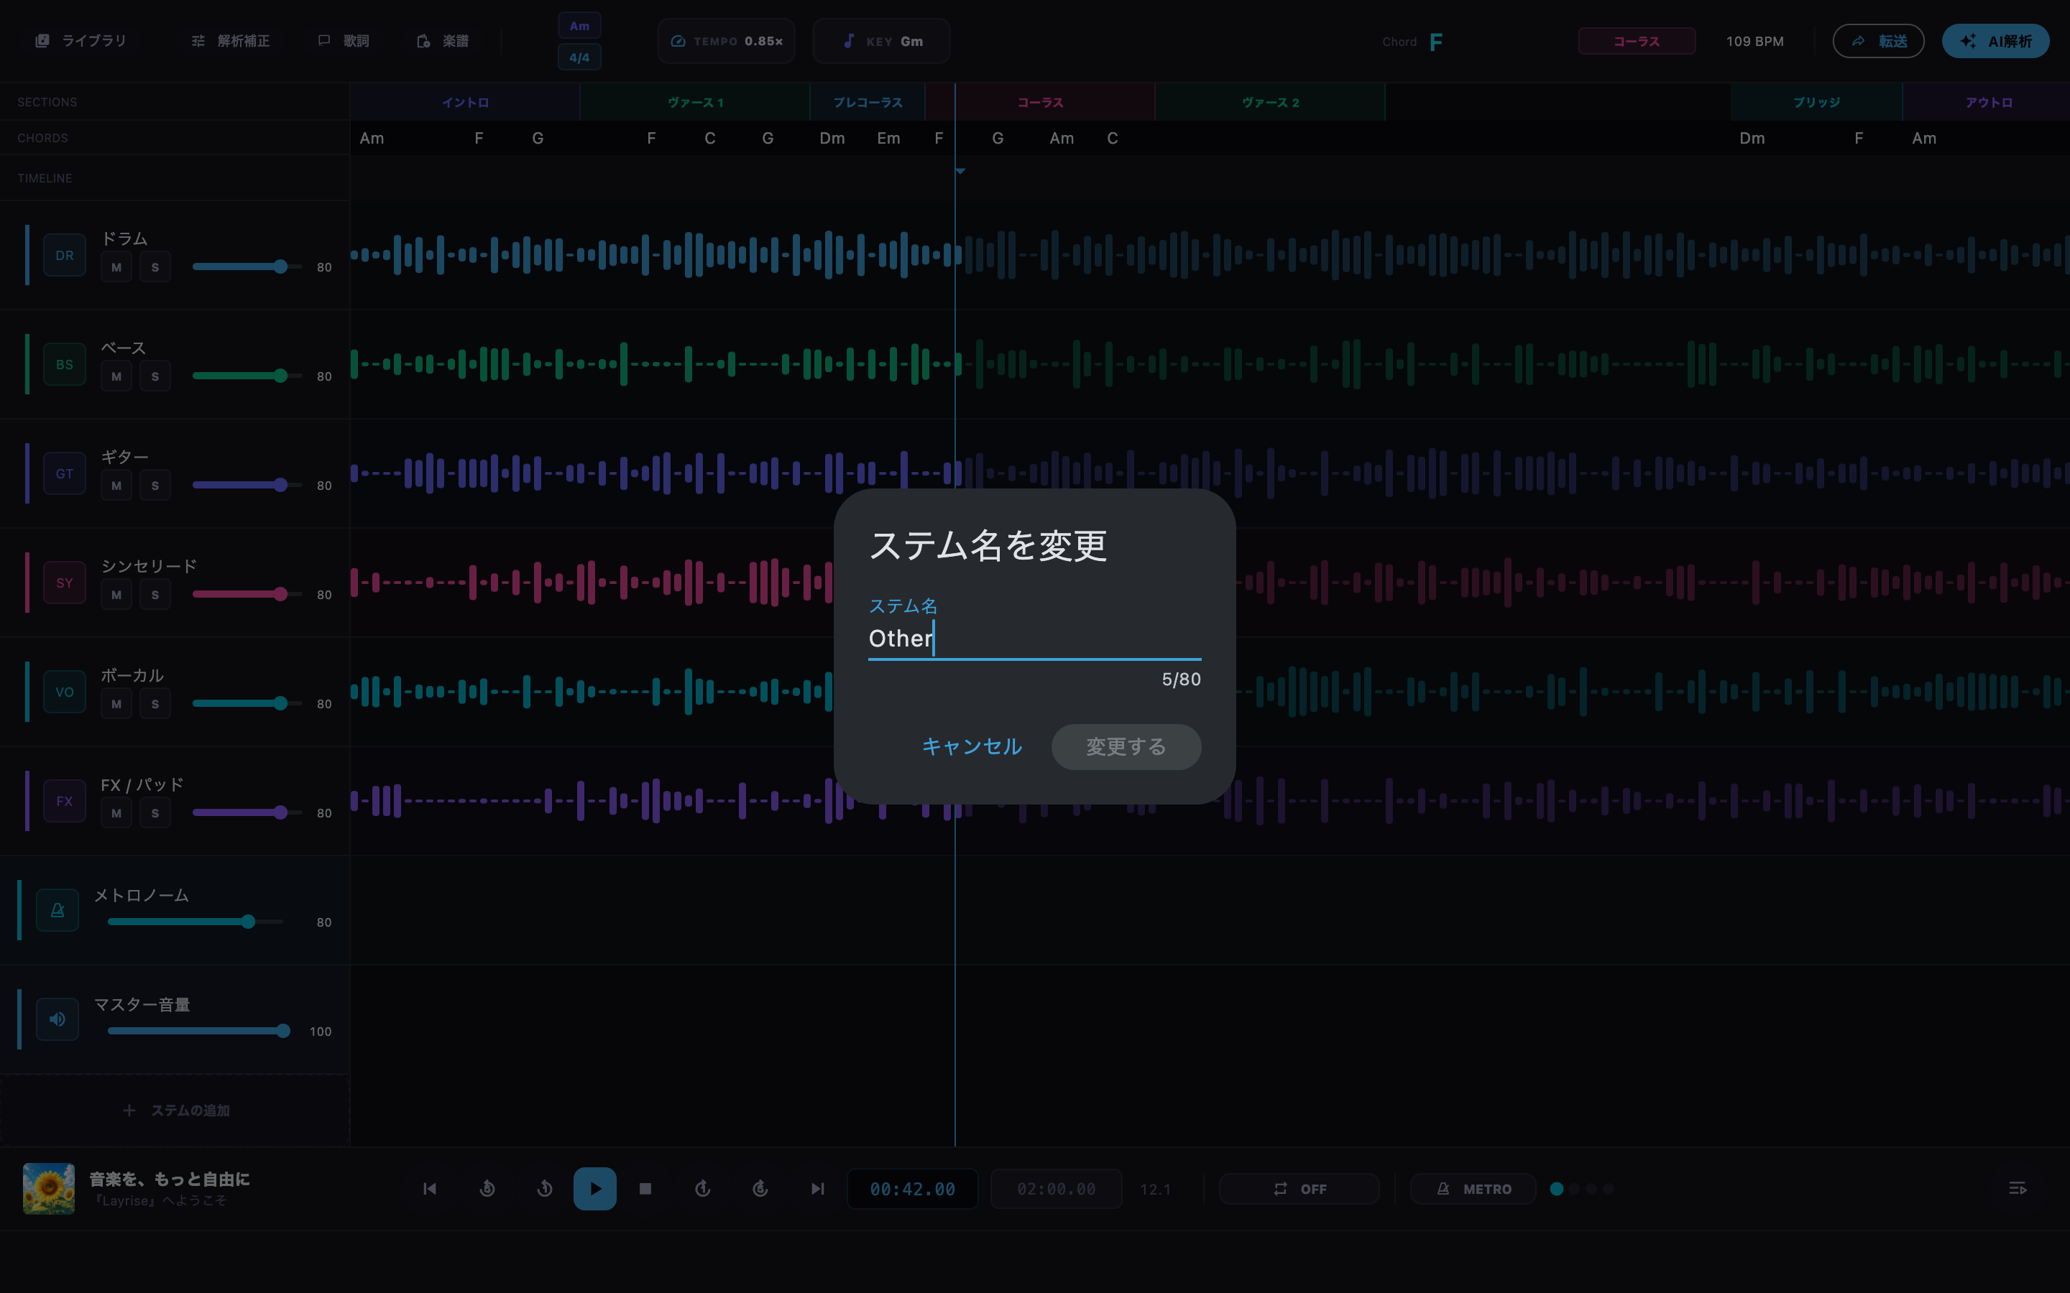
Task: Toggle the METRO metronome button
Action: point(1473,1189)
